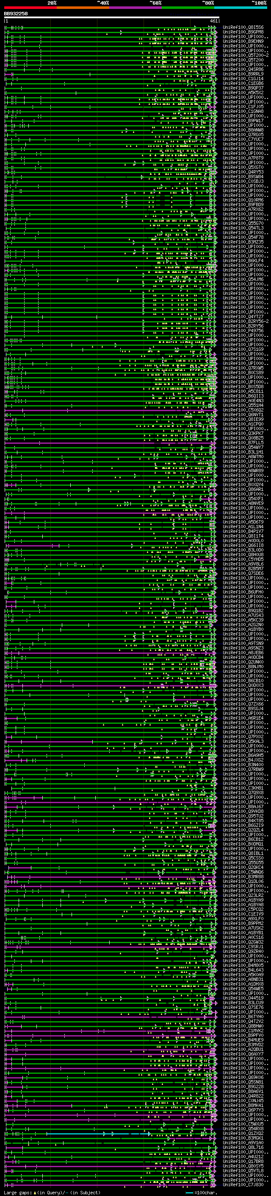Click label UniRef100_C1GJ14

pyautogui.click(x=243, y=78)
